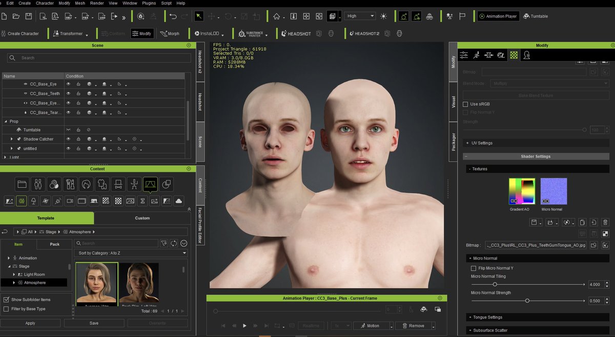Expand the Subsurface Scatter section
The image size is (615, 337).
tap(537, 330)
